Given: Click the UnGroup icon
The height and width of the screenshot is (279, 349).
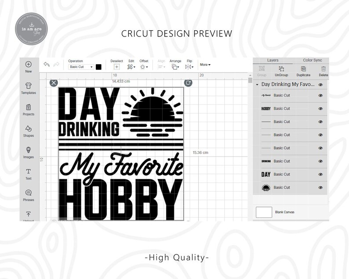Looking at the screenshot, I should coord(281,69).
